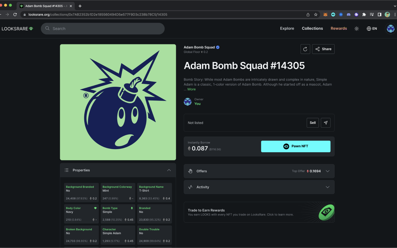Select the Double Trouble property card
This screenshot has height=248, width=397.
coord(154,235)
